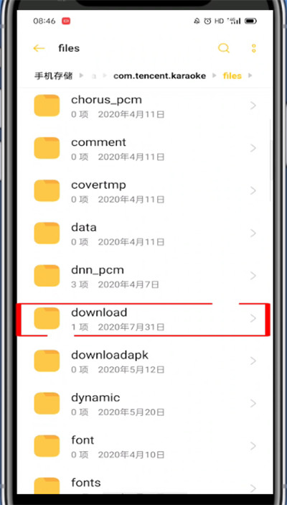Screen dimensions: 287x505
Task: Open the three-dot overflow menu
Action: click(x=253, y=48)
